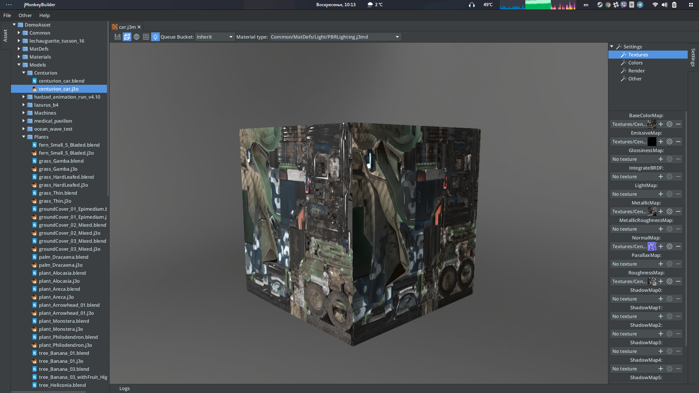Click add texture button for NormalMap
The image size is (699, 393).
[661, 246]
